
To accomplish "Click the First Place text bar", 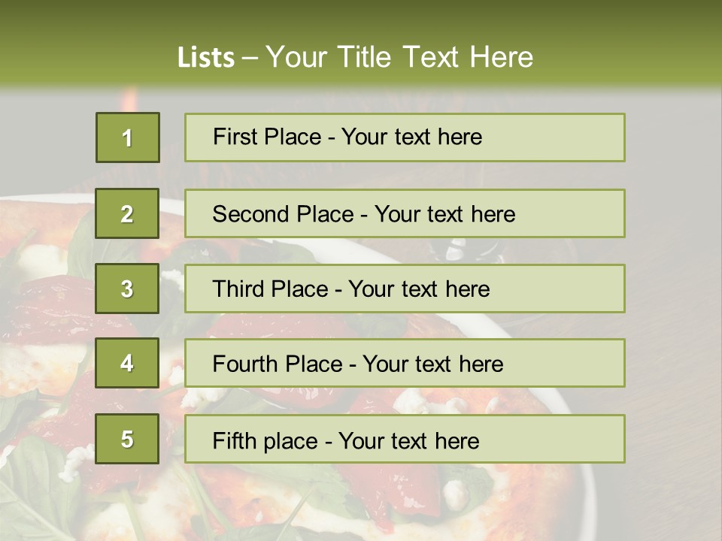I will 405,138.
